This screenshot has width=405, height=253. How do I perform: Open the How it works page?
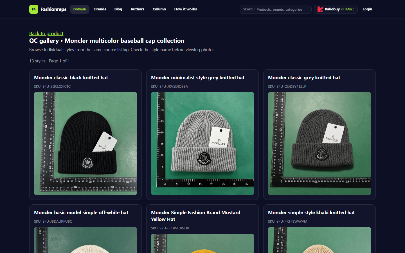pos(186,9)
